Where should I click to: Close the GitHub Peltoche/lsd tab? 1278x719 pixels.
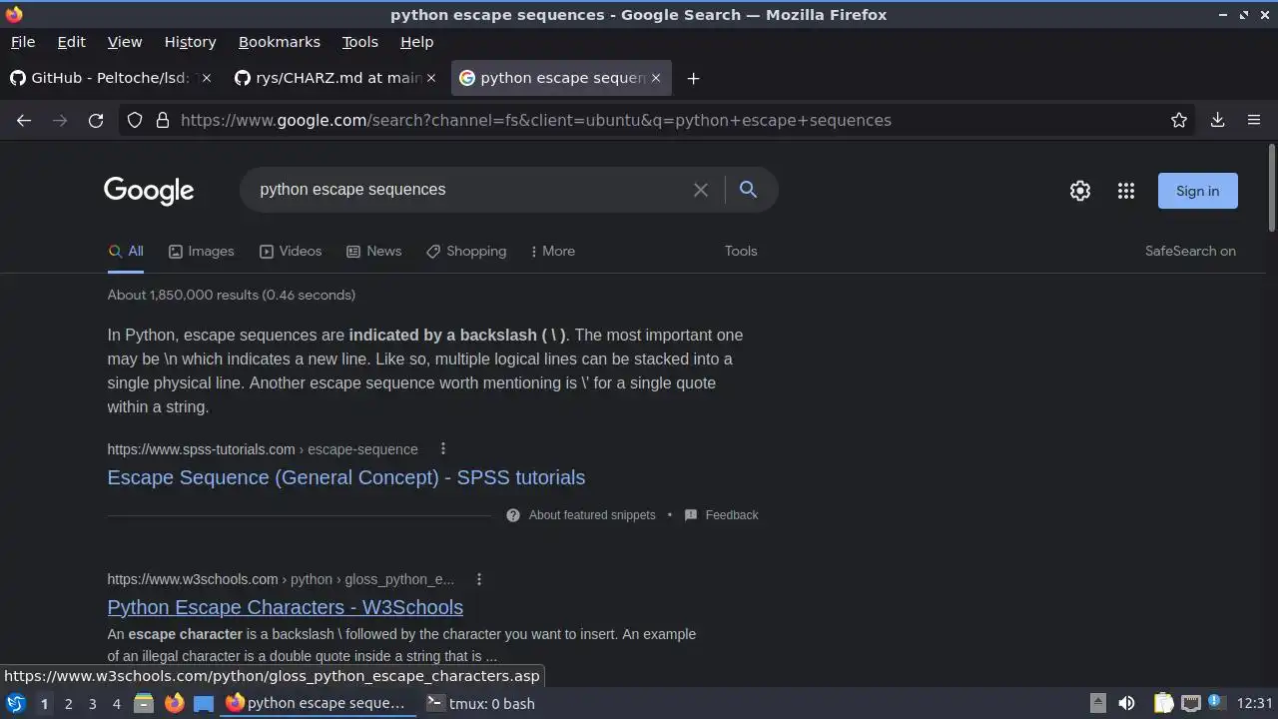pos(206,78)
